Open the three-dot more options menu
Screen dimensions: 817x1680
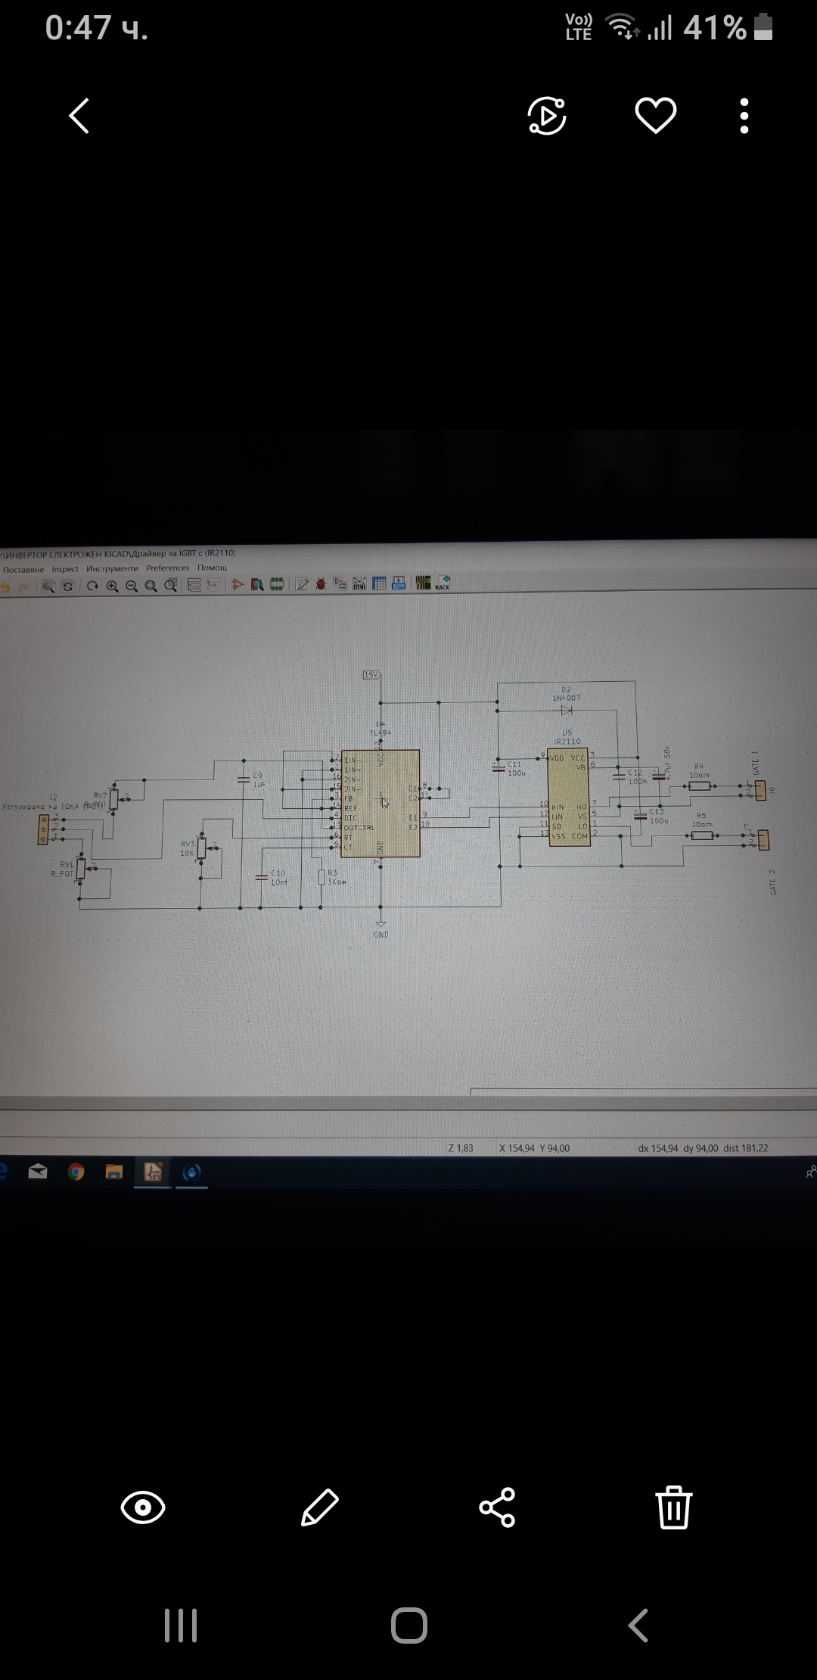pos(744,116)
